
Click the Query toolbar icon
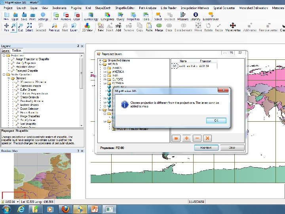click(120, 16)
